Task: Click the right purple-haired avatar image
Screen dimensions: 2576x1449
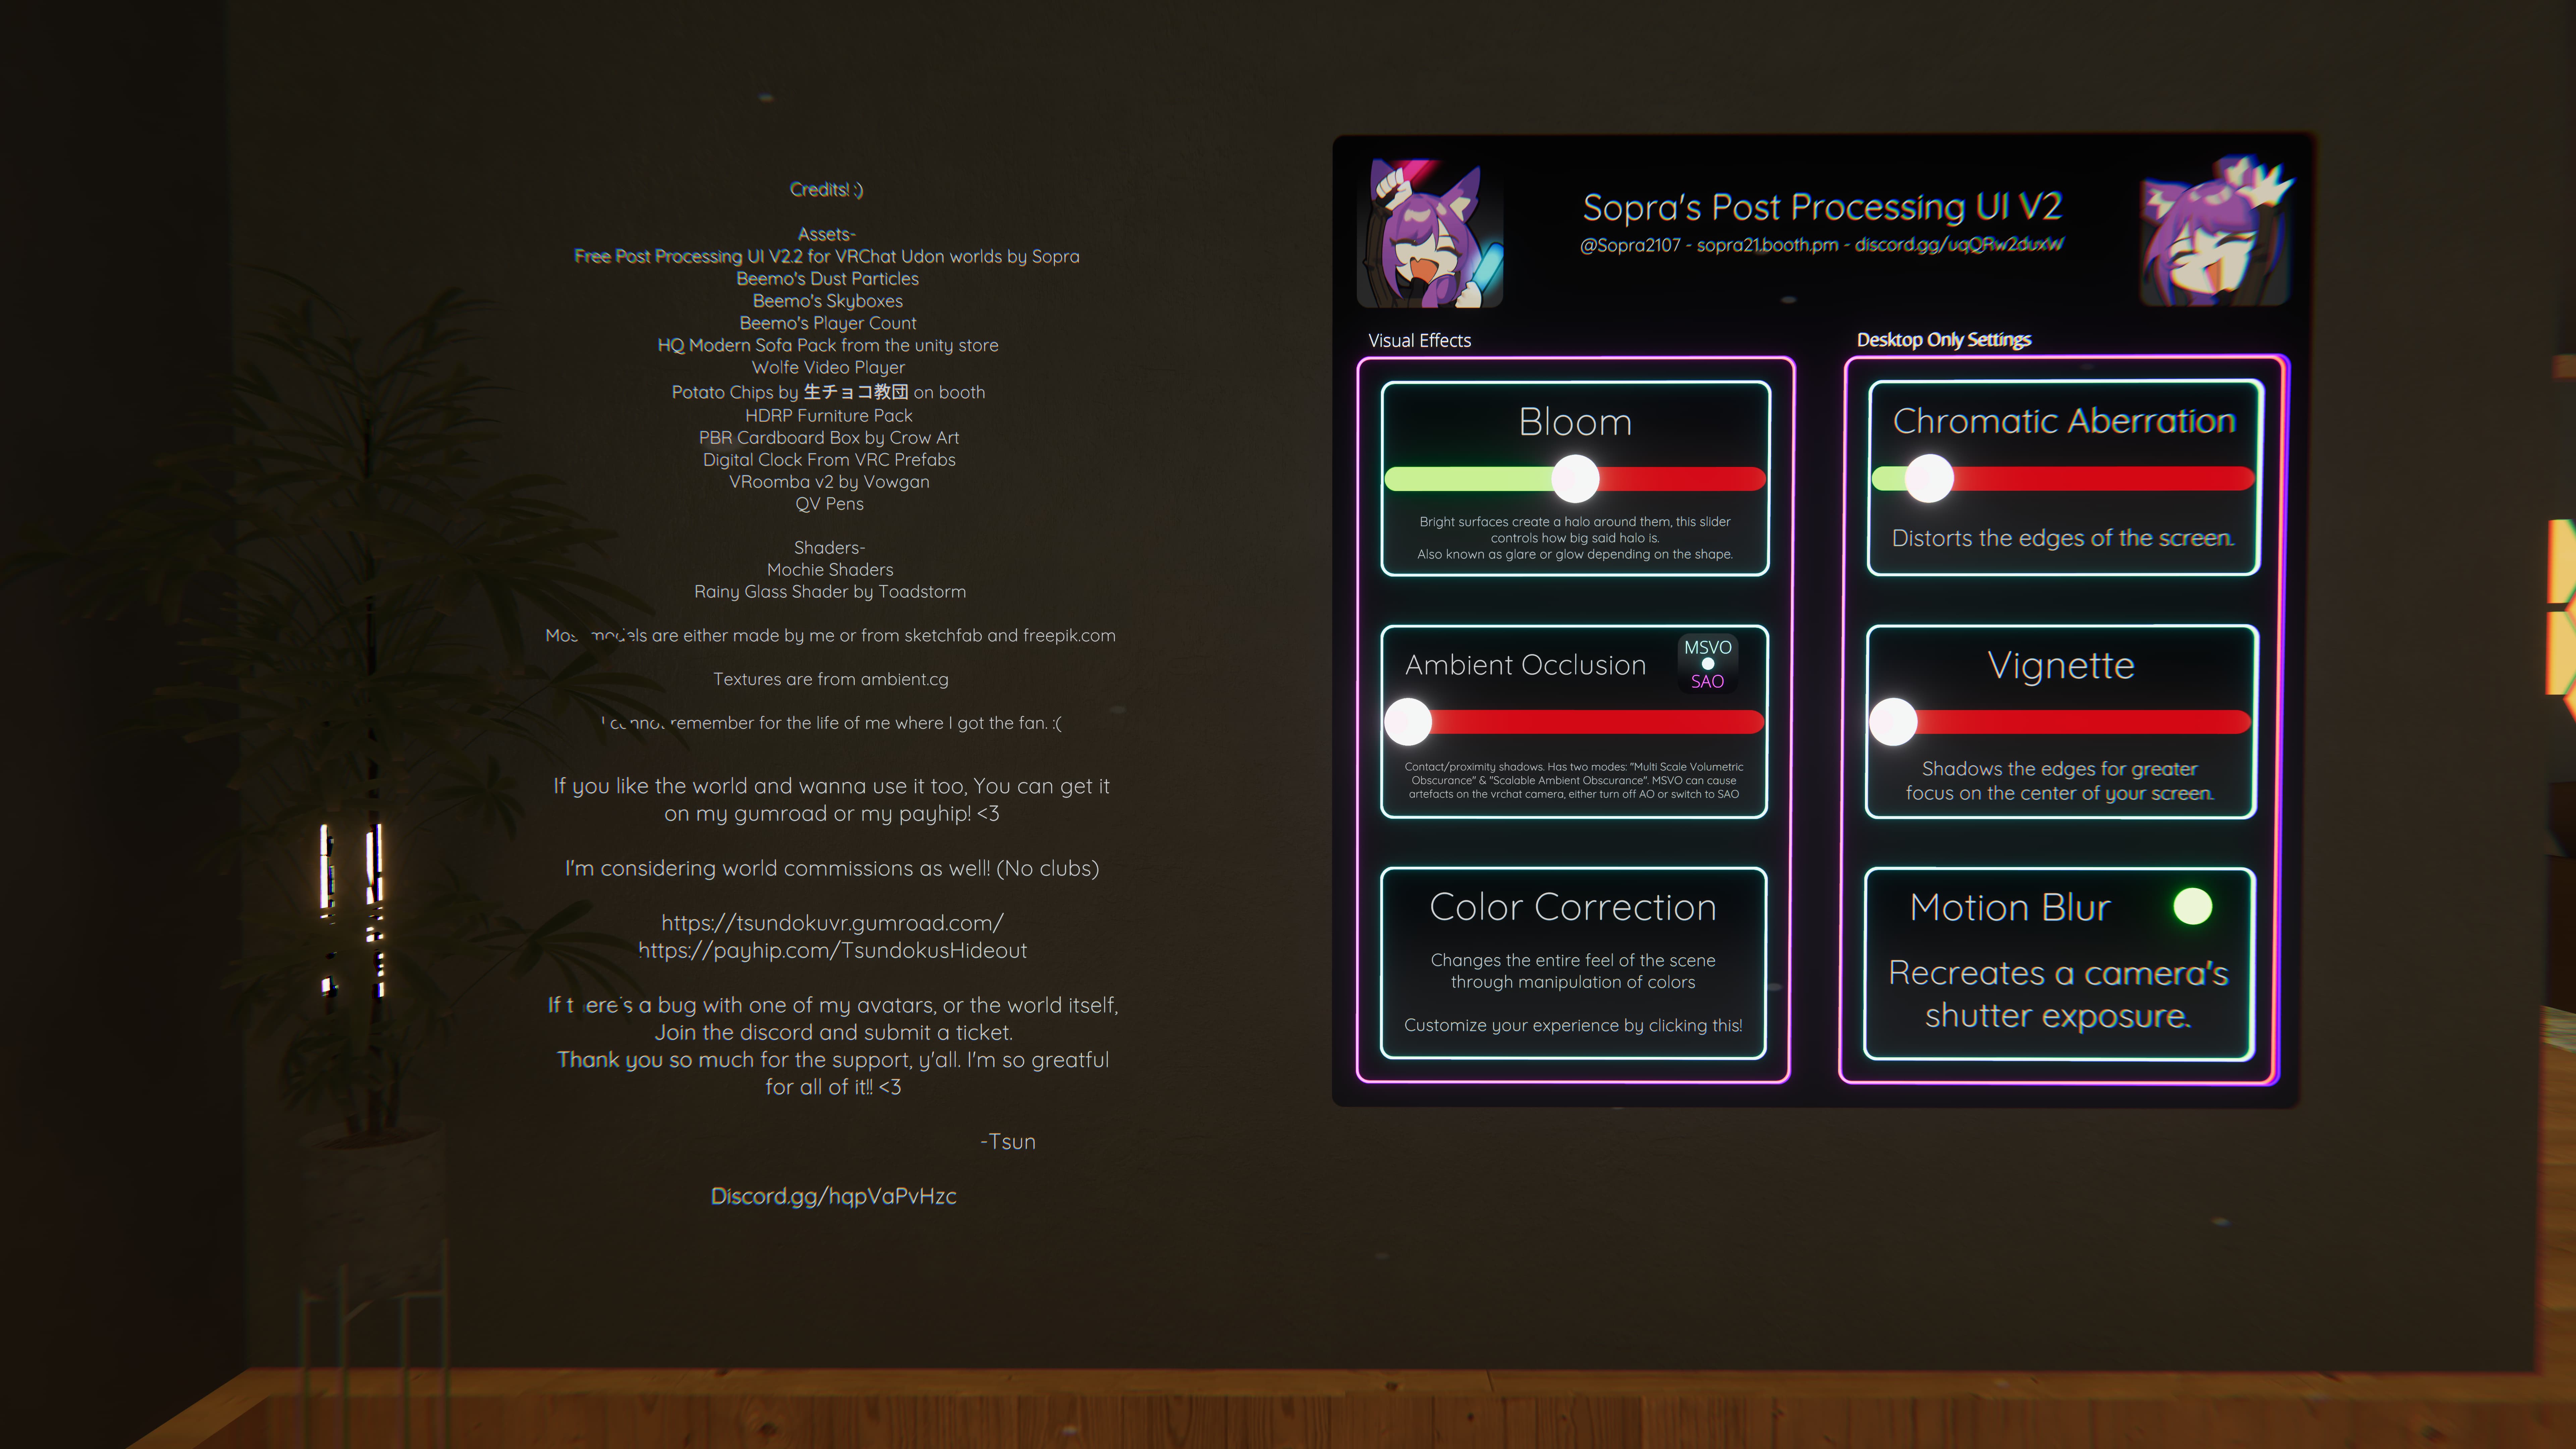Action: (2214, 231)
